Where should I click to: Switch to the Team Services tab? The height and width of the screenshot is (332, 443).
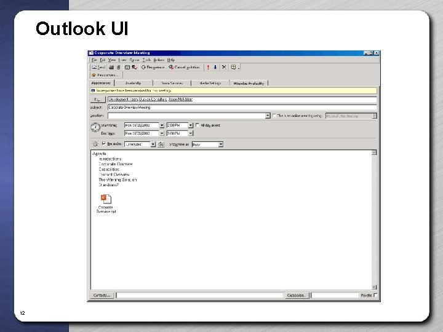tap(172, 83)
